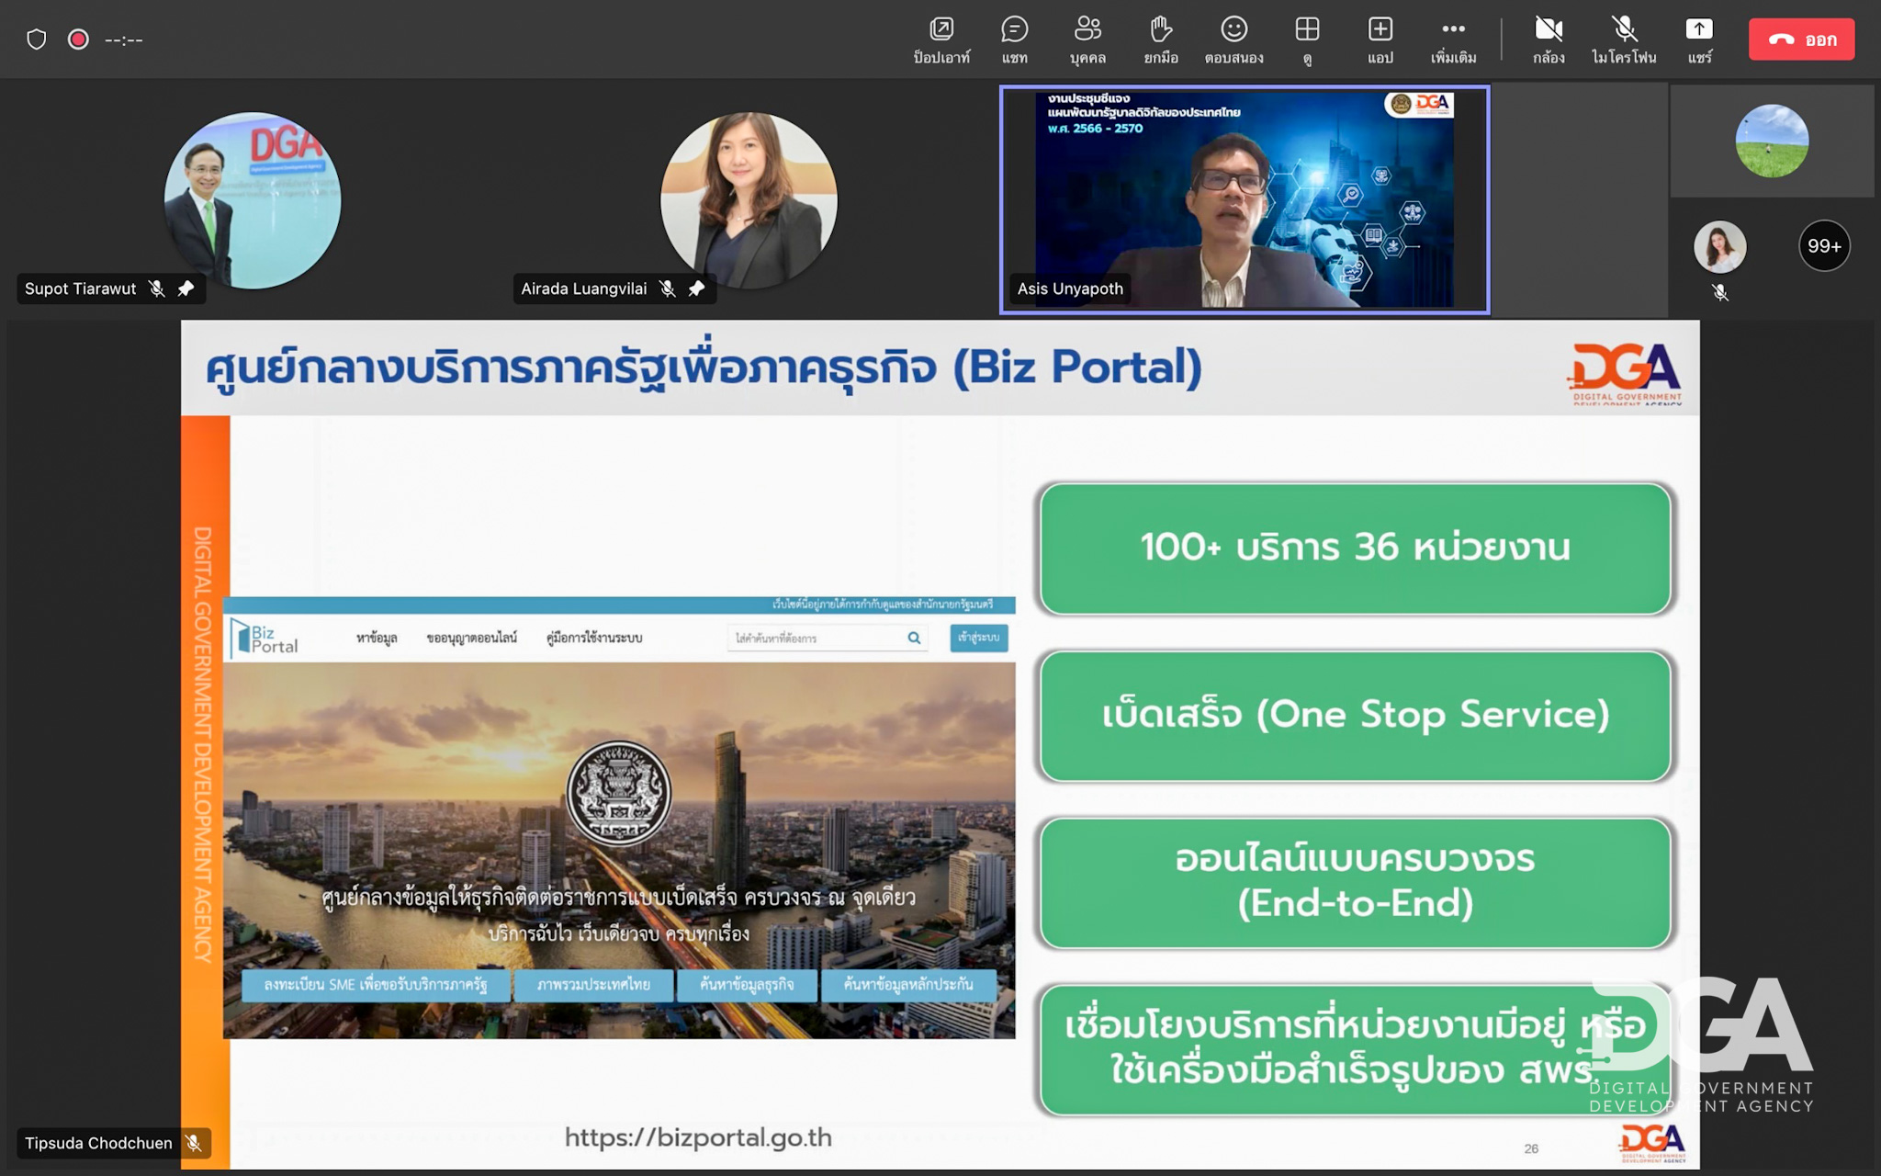This screenshot has width=1881, height=1176.
Task: Unmute the microphone (ไมโครโฟน)
Action: point(1624,40)
